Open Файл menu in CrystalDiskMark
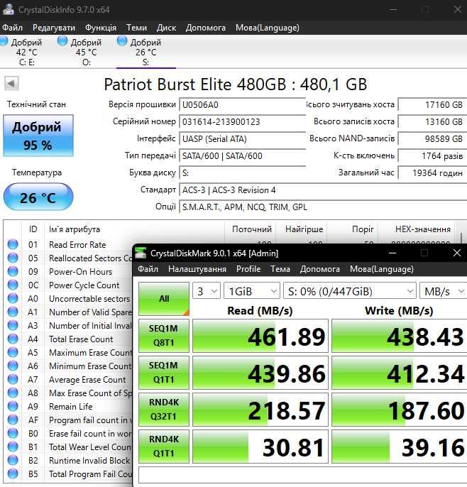The width and height of the screenshot is (467, 487). click(x=148, y=268)
